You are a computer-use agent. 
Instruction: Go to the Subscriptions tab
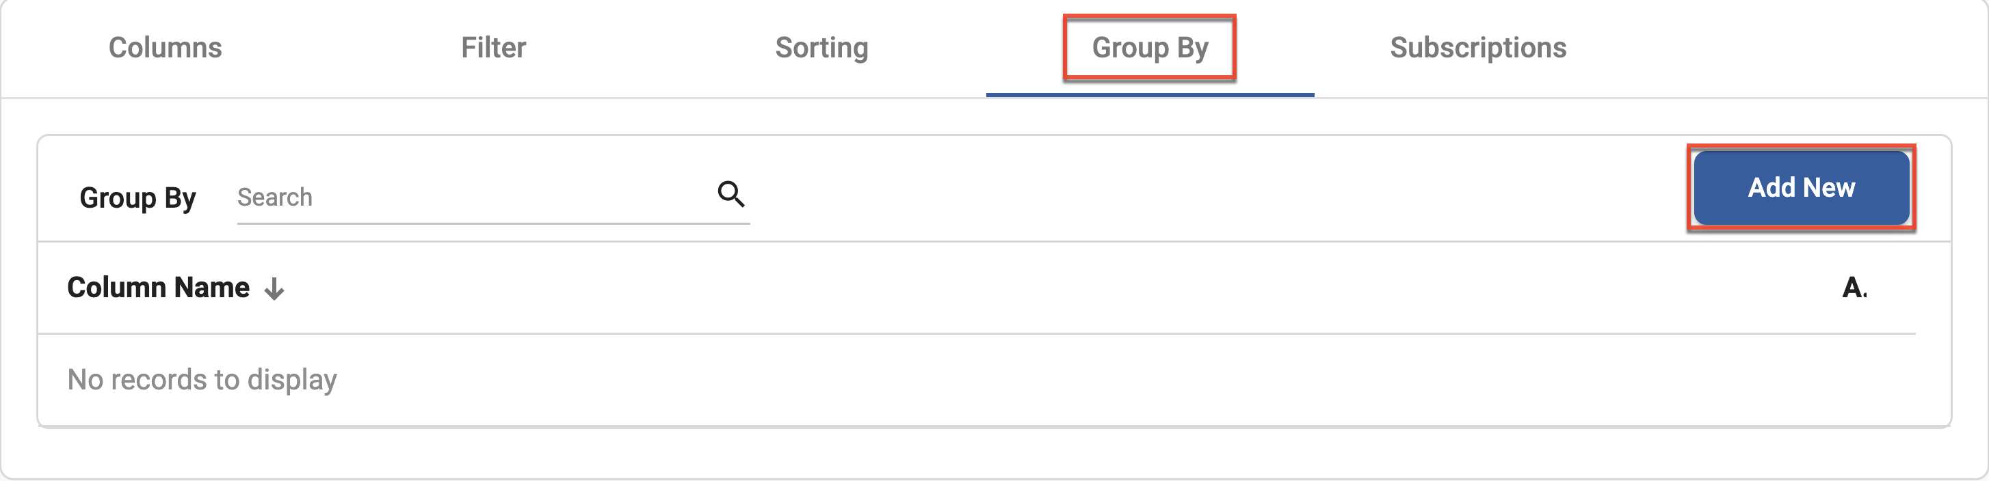pos(1479,48)
